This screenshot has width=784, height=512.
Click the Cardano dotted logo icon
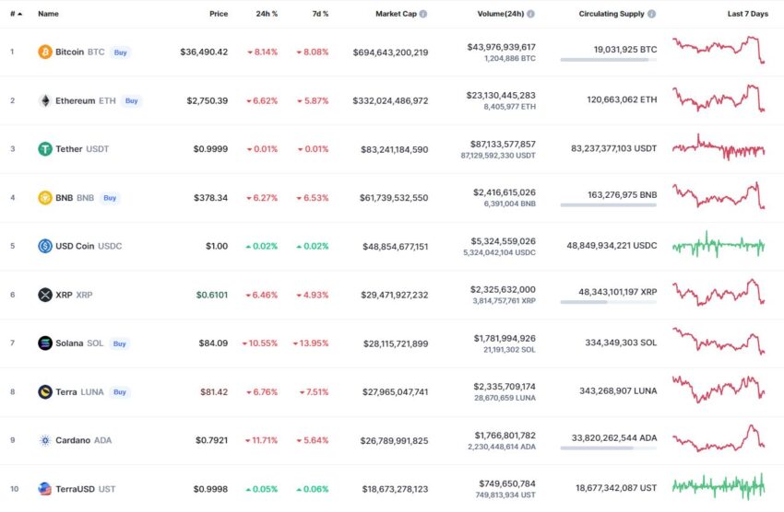(45, 440)
